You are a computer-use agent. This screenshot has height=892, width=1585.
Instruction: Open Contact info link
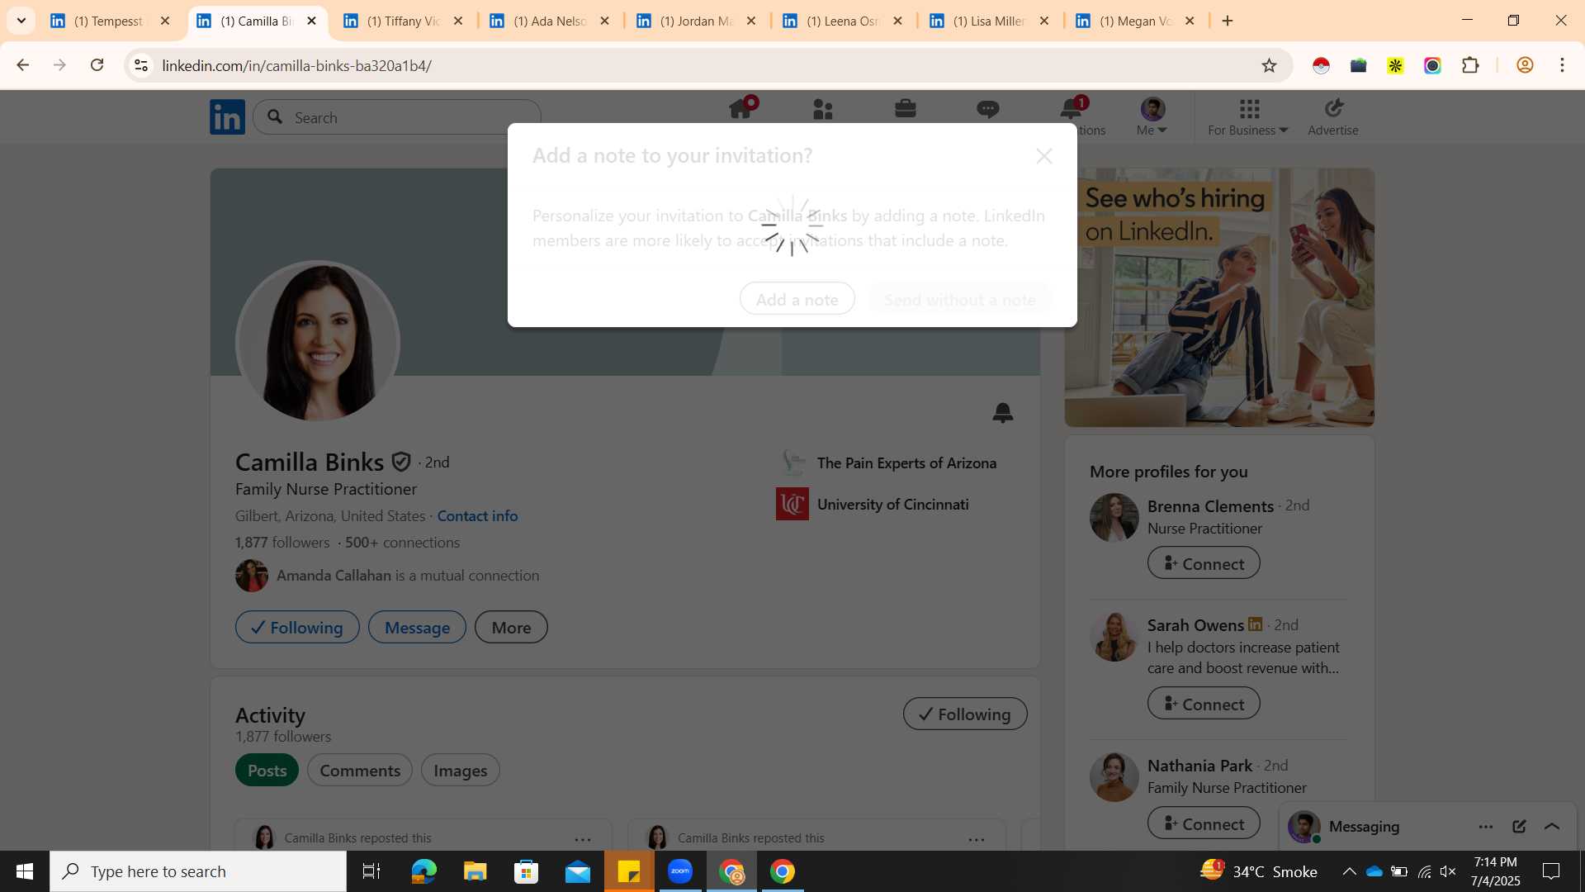pos(477,515)
